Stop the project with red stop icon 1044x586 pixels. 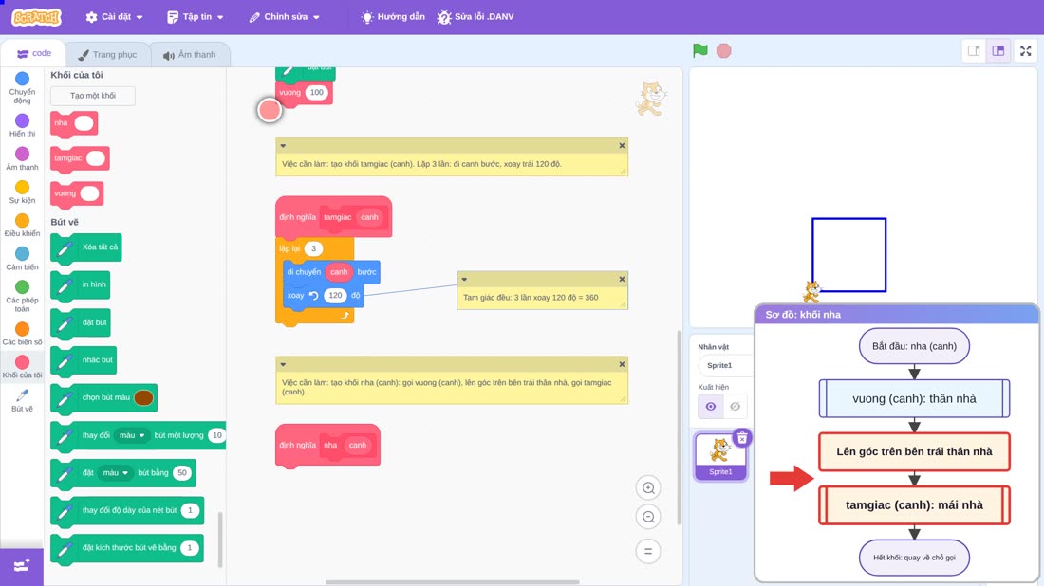(x=724, y=50)
